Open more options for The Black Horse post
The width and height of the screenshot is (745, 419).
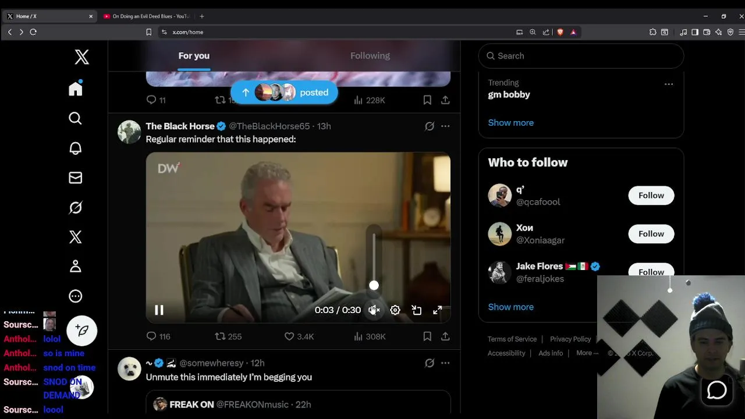coord(445,126)
